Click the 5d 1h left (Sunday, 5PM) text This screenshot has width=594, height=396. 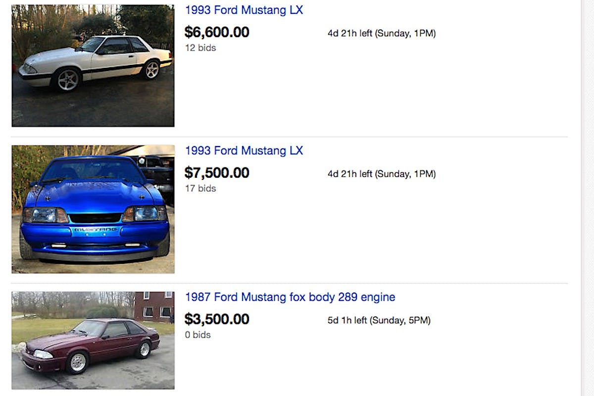click(x=379, y=321)
